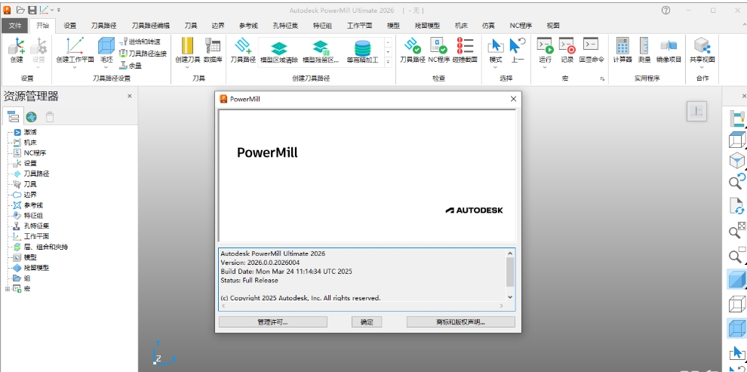Select the 毛坯 block icon

(106, 50)
